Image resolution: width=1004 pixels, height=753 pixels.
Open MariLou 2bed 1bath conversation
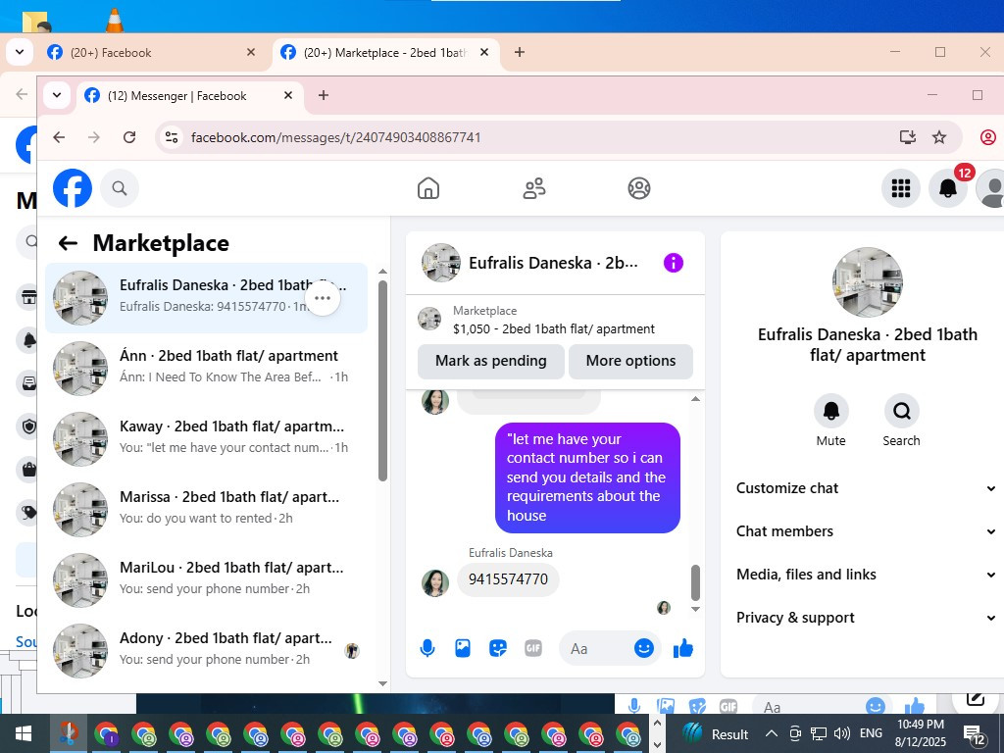tap(207, 579)
